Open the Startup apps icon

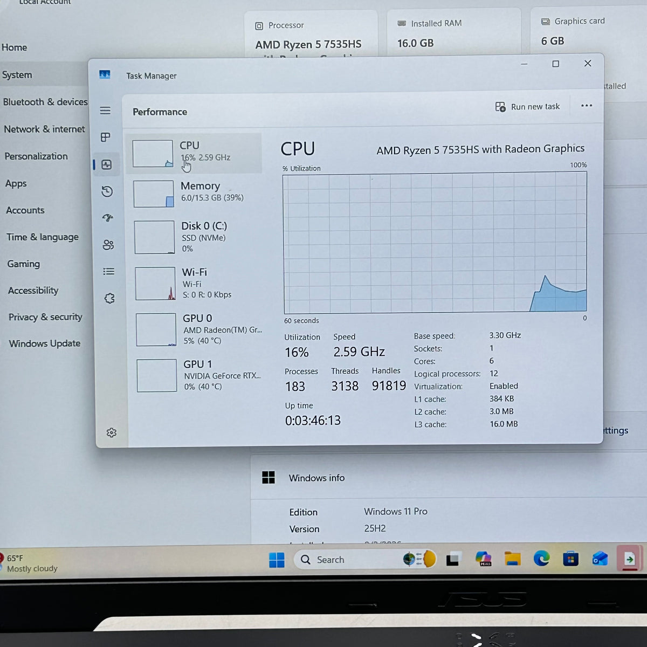[x=108, y=218]
